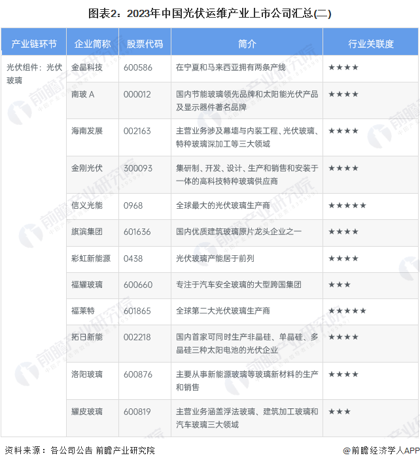Viewport: 420px width, 464px height.
Task: Select company name '洛阳玻璃'
Action: pos(86,374)
